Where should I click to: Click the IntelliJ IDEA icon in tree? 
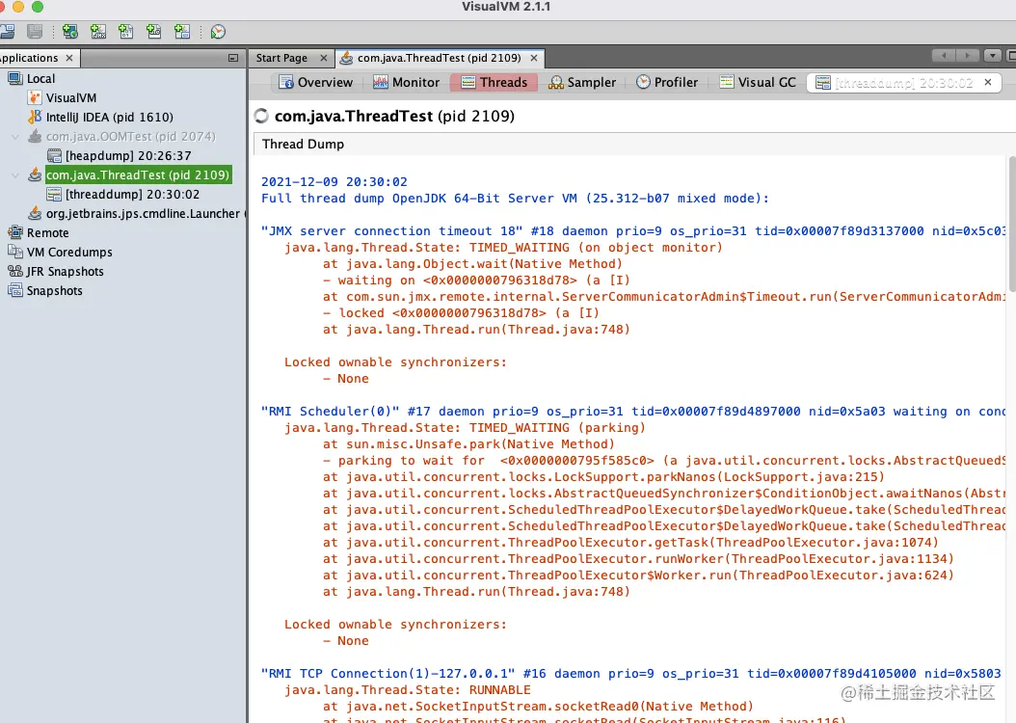click(x=35, y=118)
